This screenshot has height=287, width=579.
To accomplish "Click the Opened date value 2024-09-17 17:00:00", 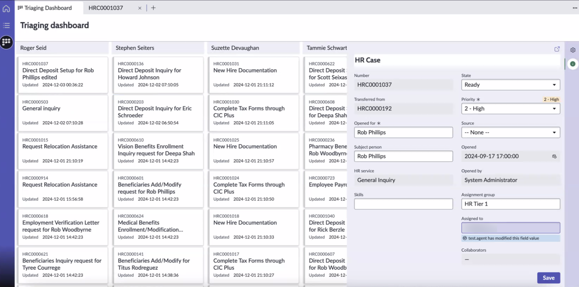I will [491, 156].
